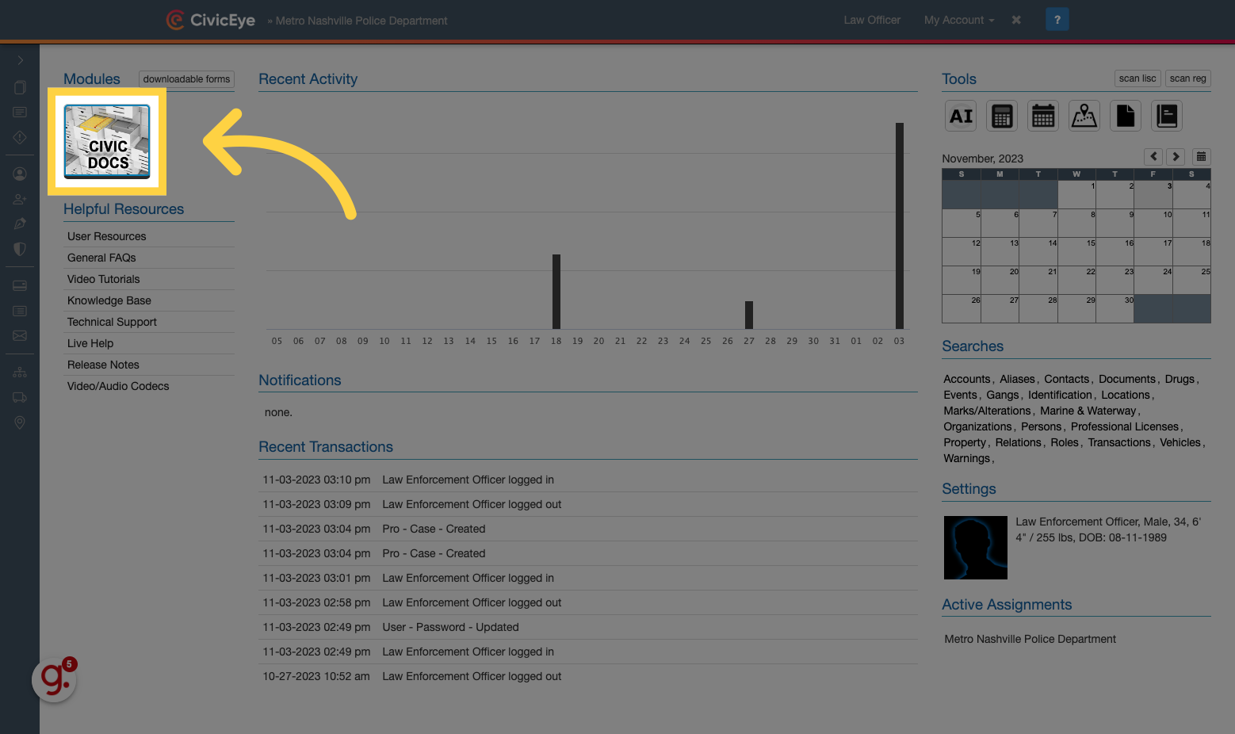This screenshot has width=1235, height=734.
Task: Click the sidebar list-card icon below documents
Action: point(20,113)
